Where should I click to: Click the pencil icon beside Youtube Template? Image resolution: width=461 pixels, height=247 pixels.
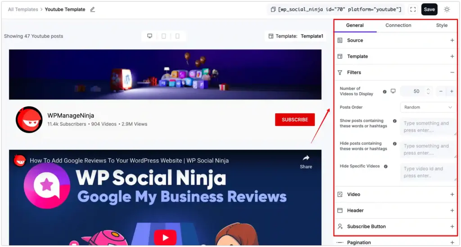pyautogui.click(x=93, y=9)
